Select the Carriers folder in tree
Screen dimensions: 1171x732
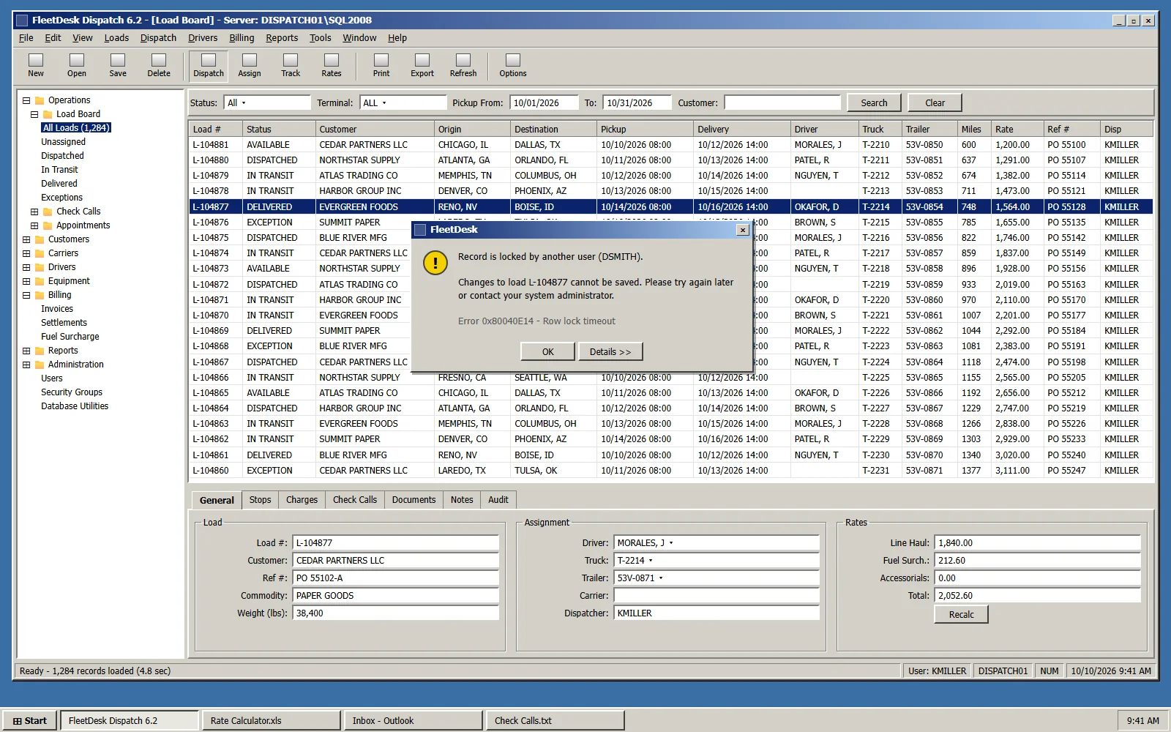click(x=63, y=253)
